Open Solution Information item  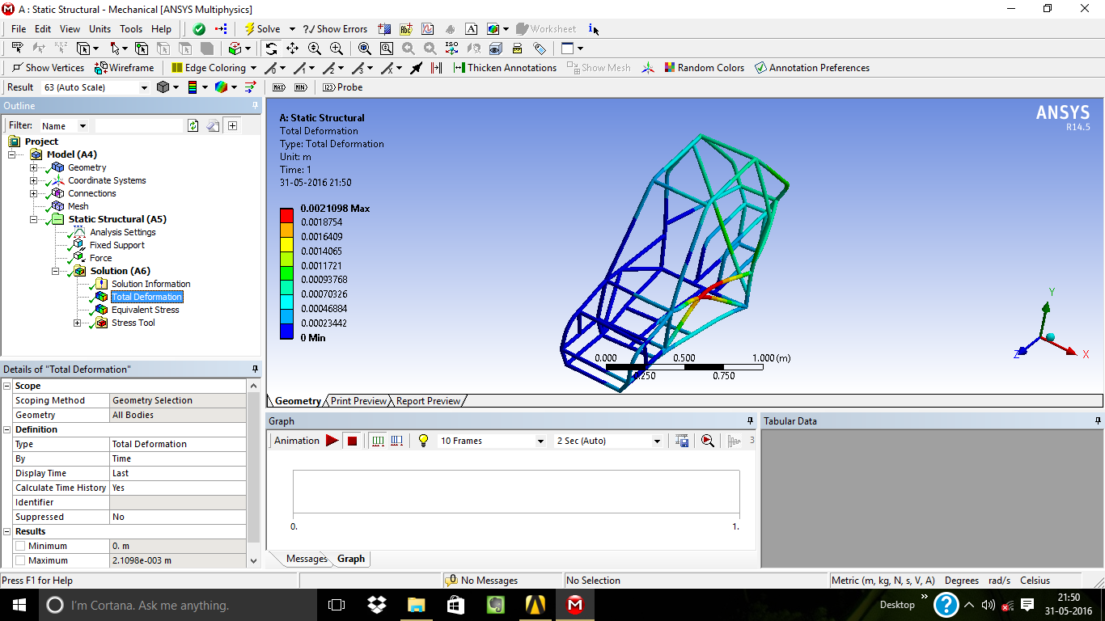pyautogui.click(x=151, y=284)
